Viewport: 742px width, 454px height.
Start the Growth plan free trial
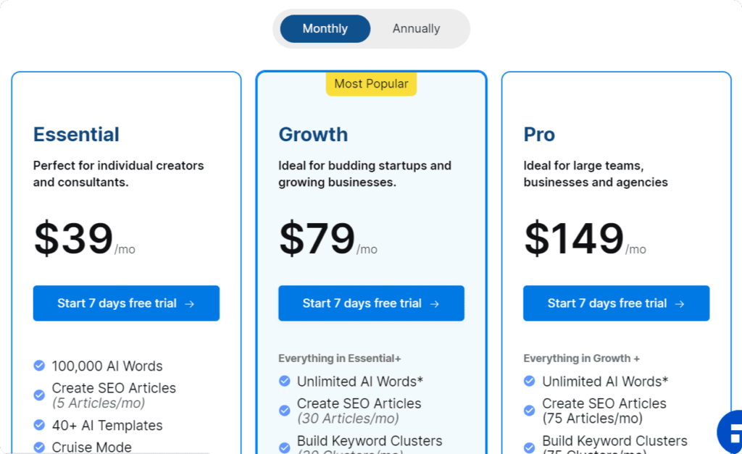(372, 303)
